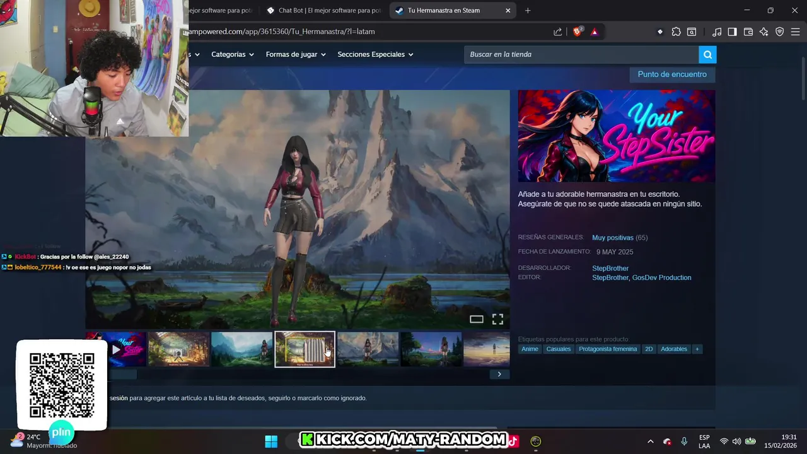Open the clock showing 19:31

781,441
